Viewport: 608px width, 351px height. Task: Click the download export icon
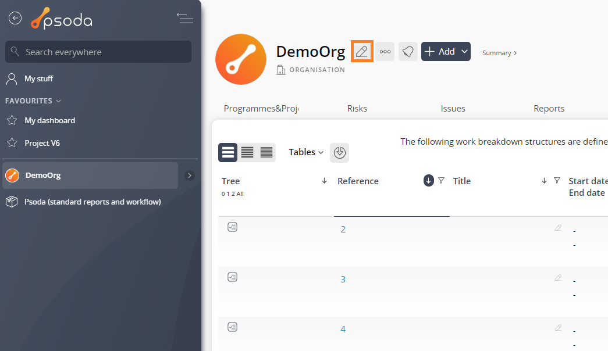pos(339,152)
